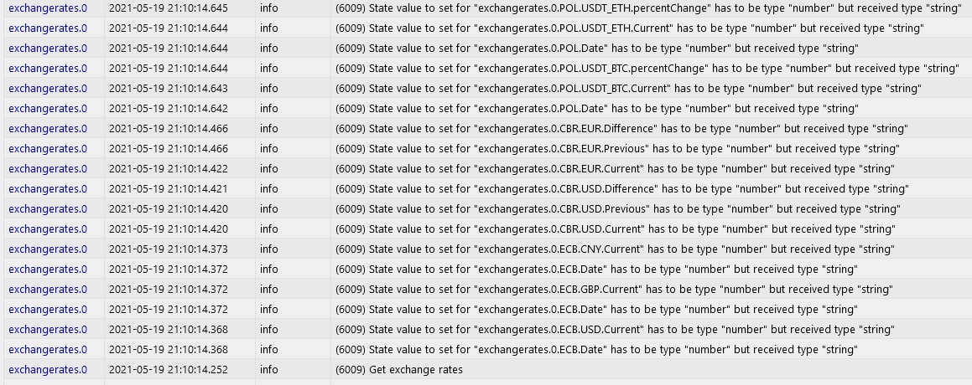Select the "Get exchange rates" log message
This screenshot has width=972, height=385.
[x=398, y=370]
